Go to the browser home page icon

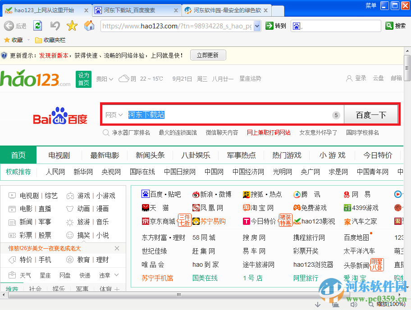89,26
